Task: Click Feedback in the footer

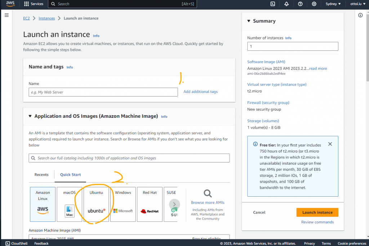Action: [x=41, y=243]
